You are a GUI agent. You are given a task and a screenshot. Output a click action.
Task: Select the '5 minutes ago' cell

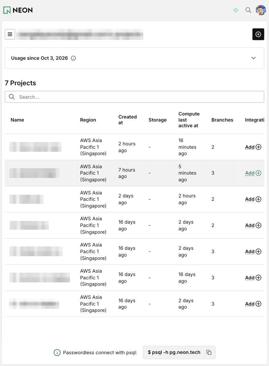click(187, 173)
